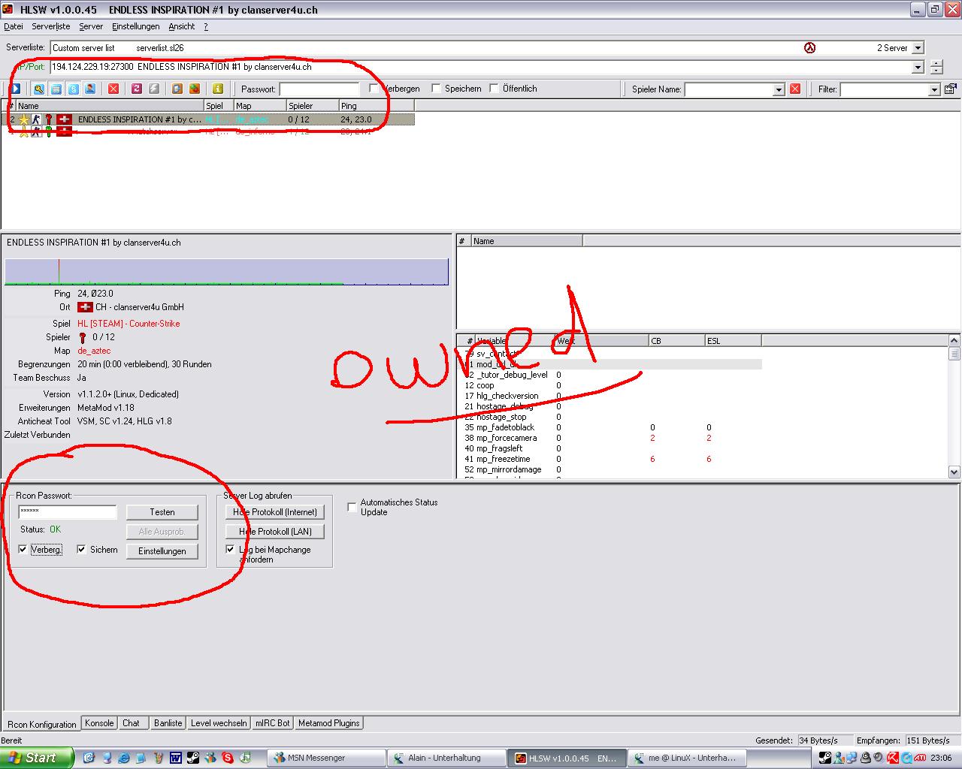Open the Spieler Name dropdown arrow

pos(779,89)
